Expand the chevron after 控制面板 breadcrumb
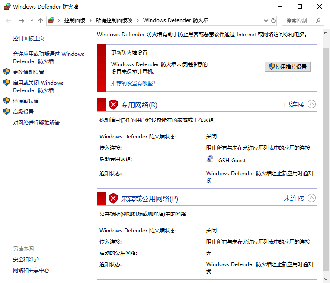330x283 pixels. (90, 20)
